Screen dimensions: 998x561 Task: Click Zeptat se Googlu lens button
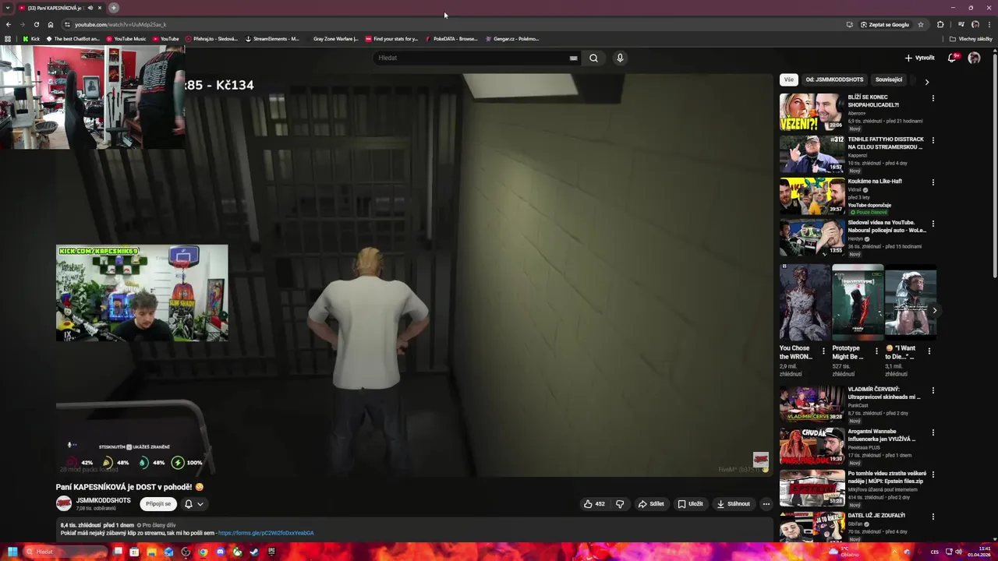coord(885,24)
